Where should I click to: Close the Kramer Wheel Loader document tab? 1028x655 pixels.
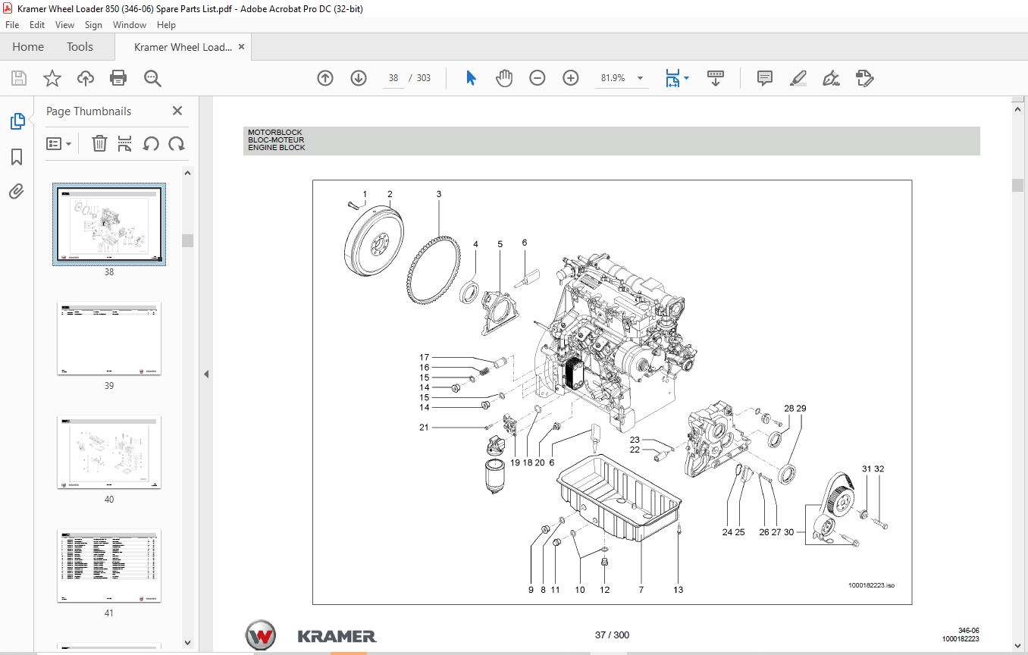242,47
